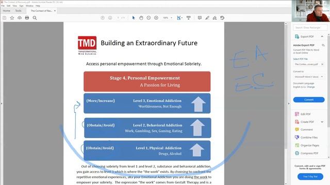Click the page number field
The image size is (330, 185).
click(118, 18)
